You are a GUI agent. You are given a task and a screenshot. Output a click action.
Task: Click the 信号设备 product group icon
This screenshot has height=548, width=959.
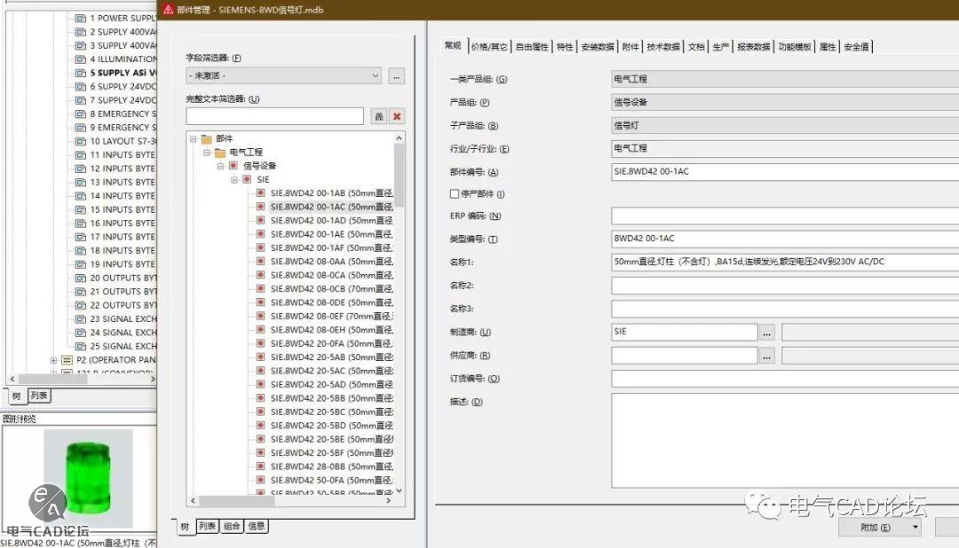(234, 166)
